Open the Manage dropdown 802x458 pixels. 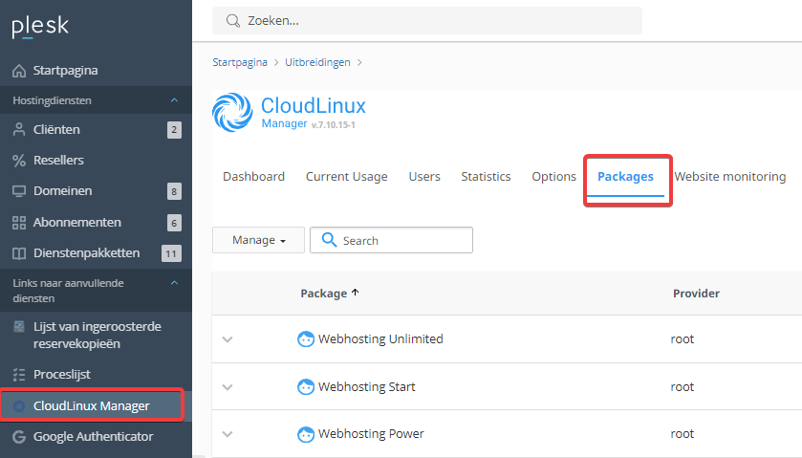pos(258,240)
